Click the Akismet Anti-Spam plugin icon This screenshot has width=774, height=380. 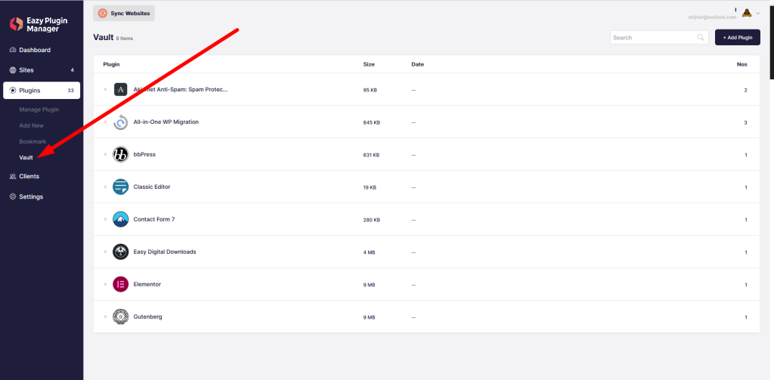121,89
